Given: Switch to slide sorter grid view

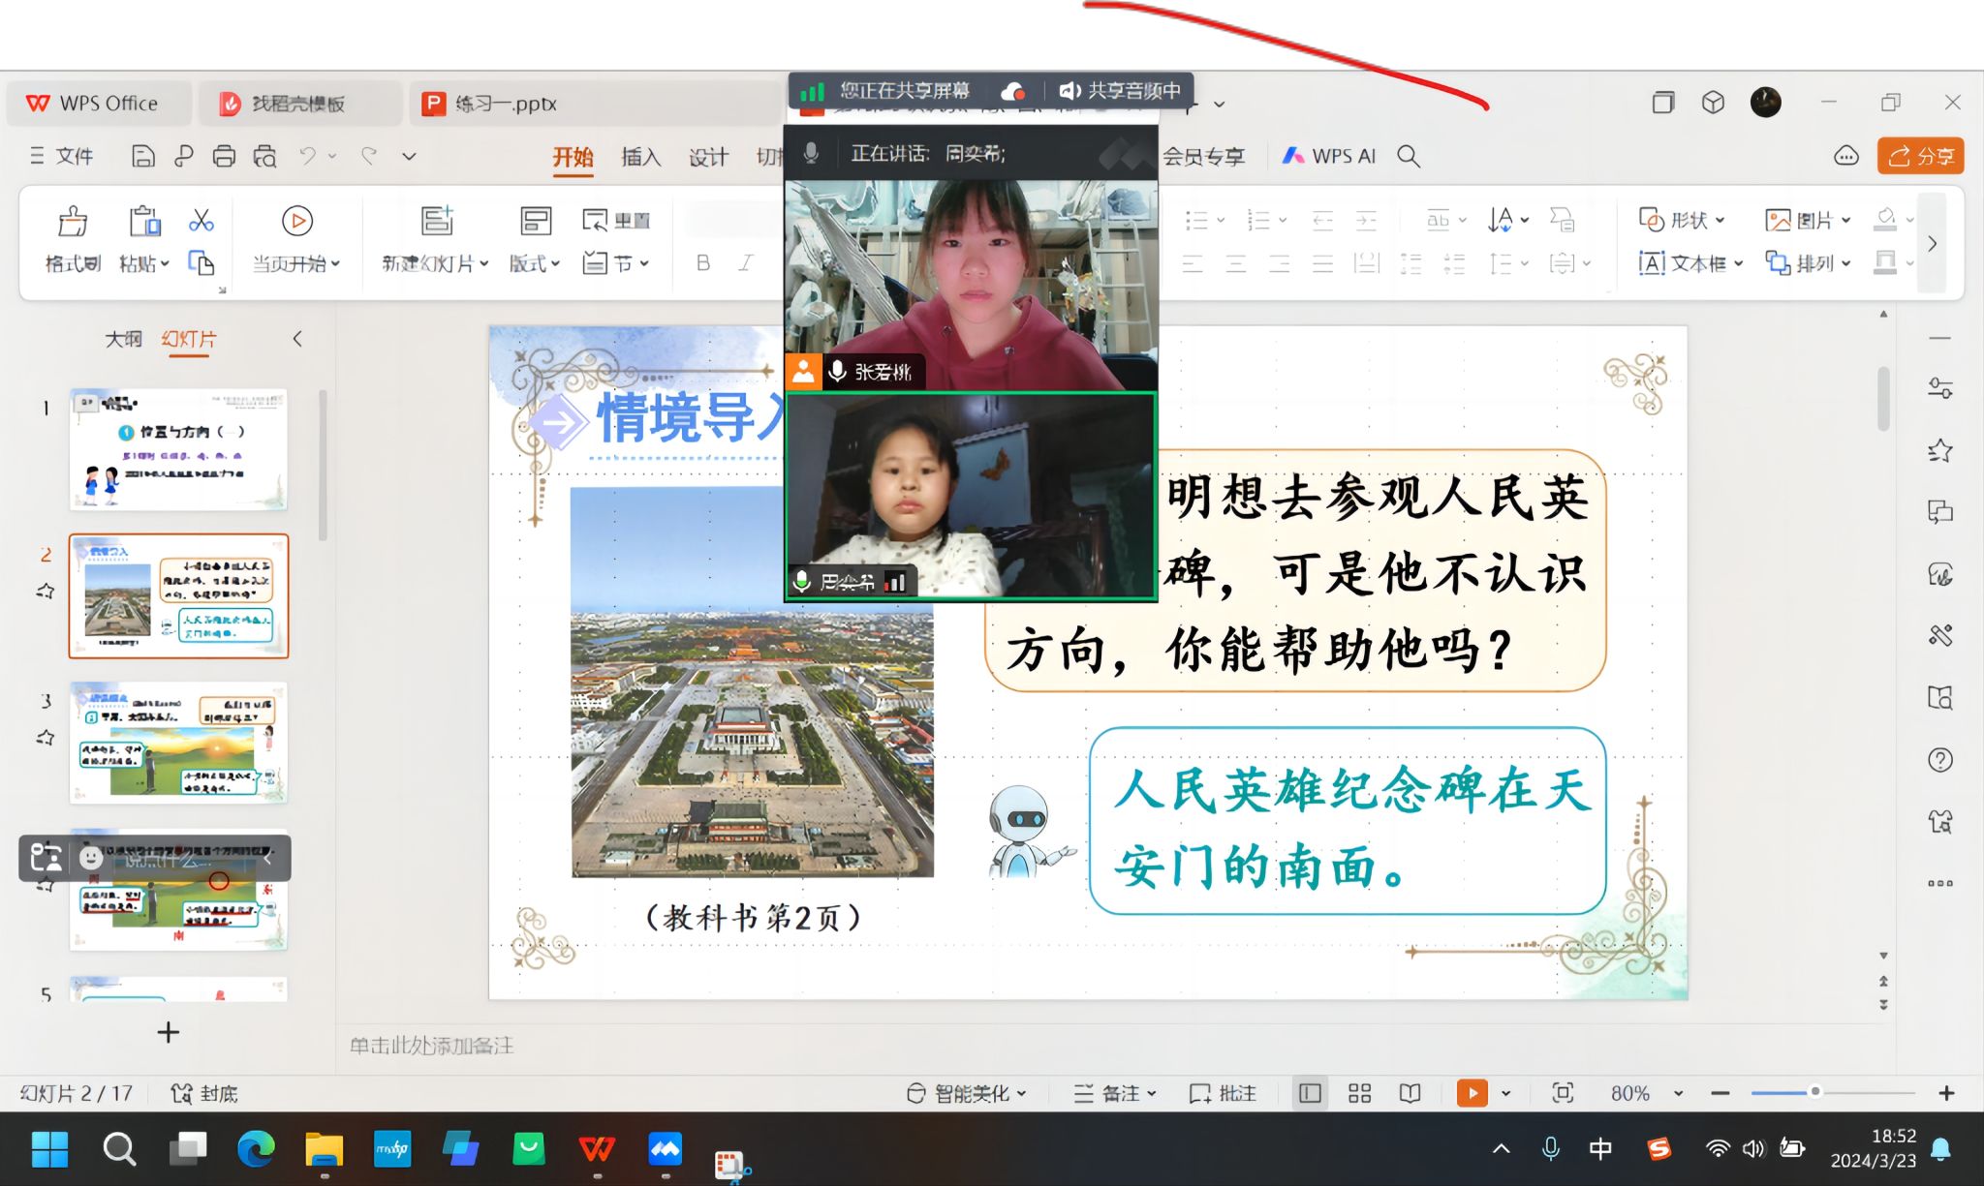Looking at the screenshot, I should click(1359, 1093).
